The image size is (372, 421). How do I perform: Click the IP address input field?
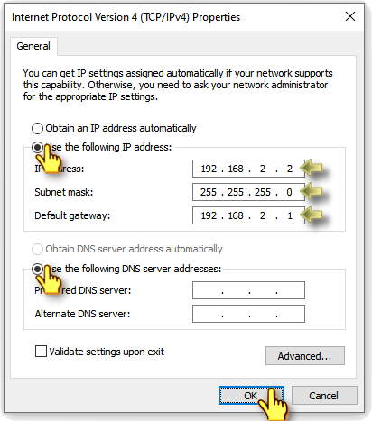[248, 169]
